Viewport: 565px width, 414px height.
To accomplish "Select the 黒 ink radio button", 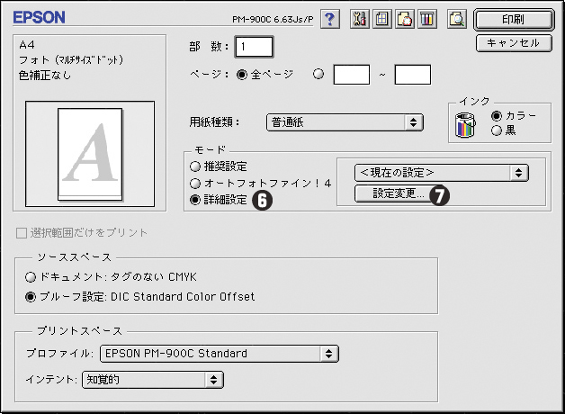I will pos(497,130).
